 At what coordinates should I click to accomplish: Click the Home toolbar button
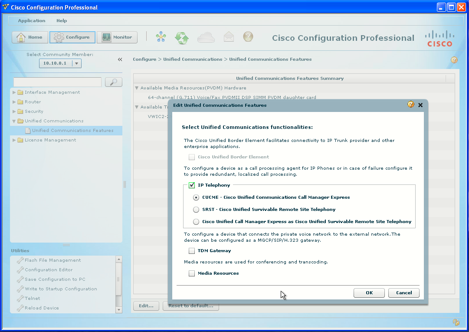click(x=30, y=37)
